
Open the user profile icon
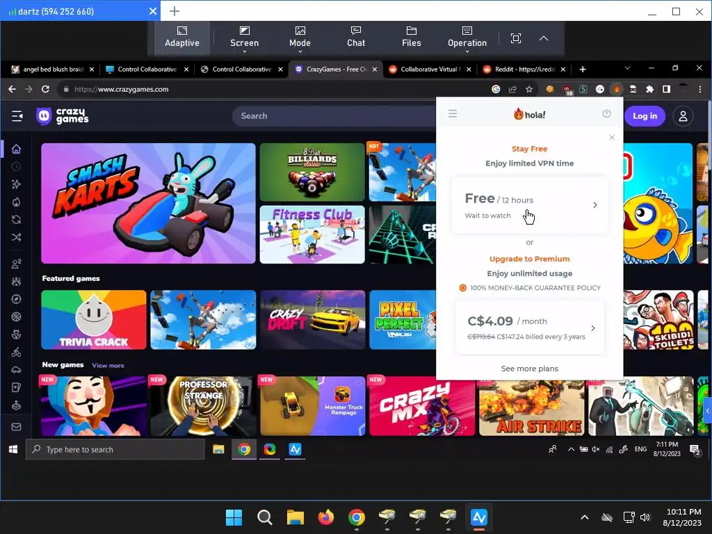(x=683, y=116)
